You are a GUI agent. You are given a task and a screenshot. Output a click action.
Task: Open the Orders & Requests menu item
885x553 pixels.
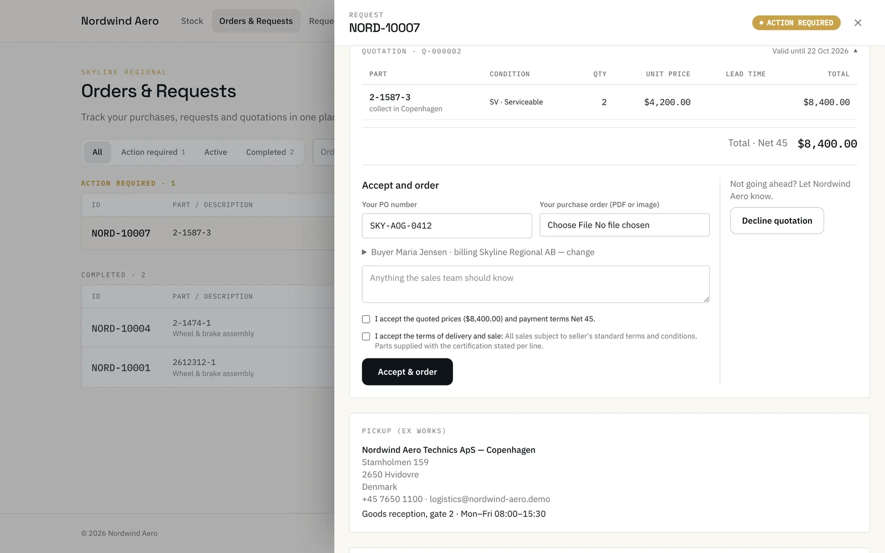point(256,21)
